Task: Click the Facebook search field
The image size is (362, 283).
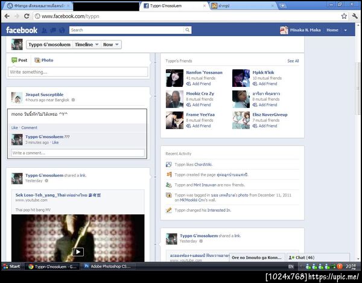Action: 127,30
